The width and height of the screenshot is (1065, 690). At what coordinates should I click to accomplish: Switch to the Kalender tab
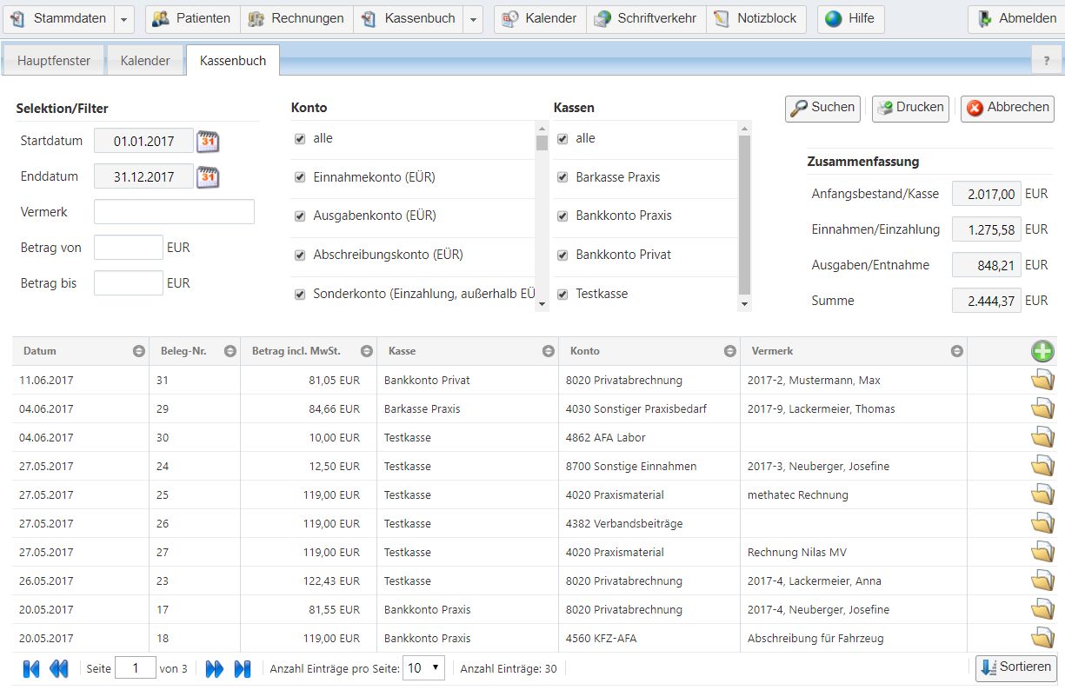tap(145, 61)
